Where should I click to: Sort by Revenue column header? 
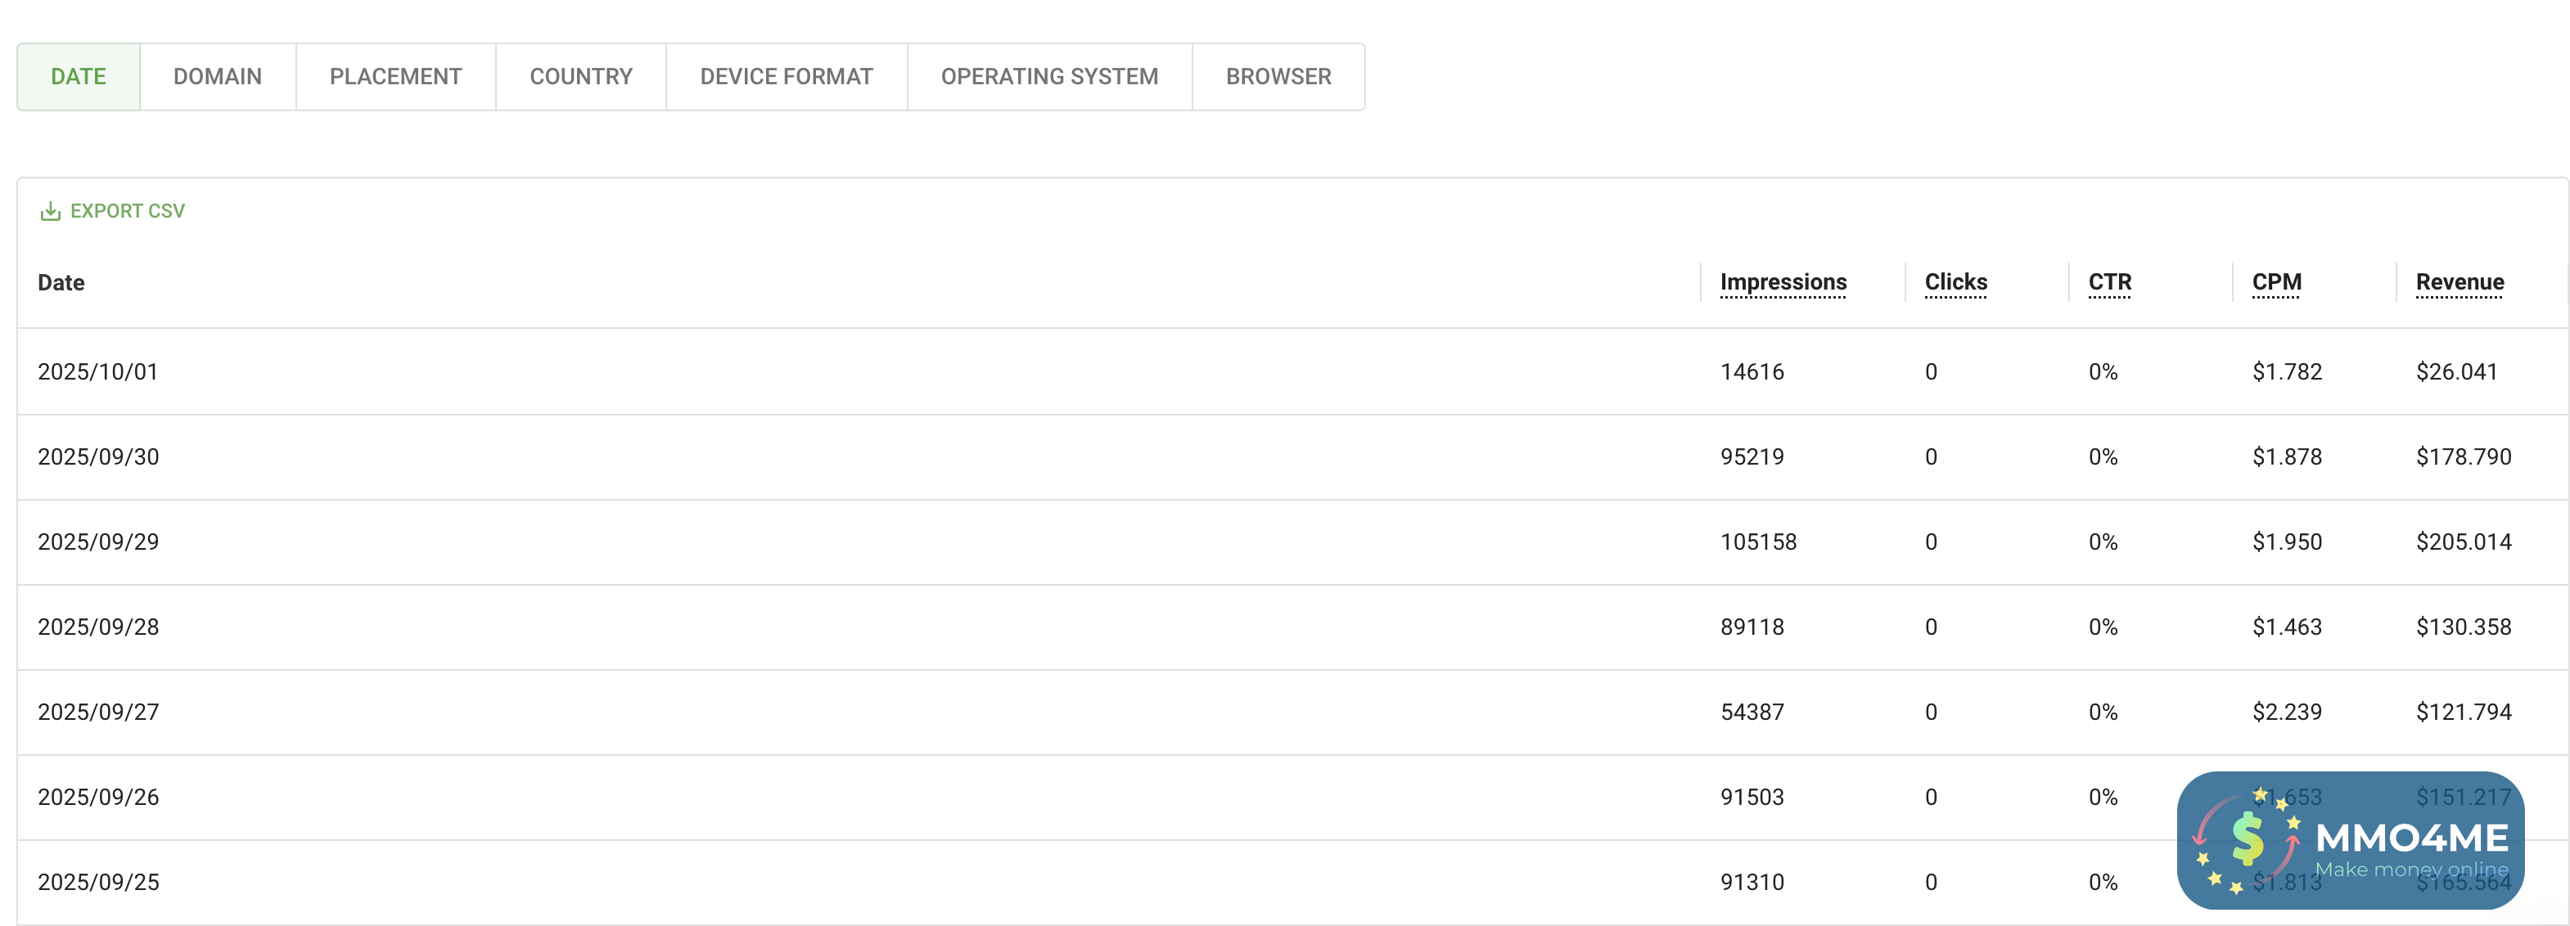point(2460,282)
